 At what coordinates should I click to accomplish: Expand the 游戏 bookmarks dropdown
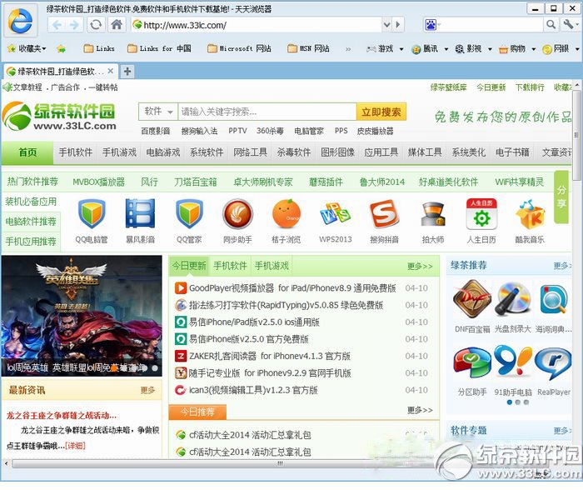401,48
